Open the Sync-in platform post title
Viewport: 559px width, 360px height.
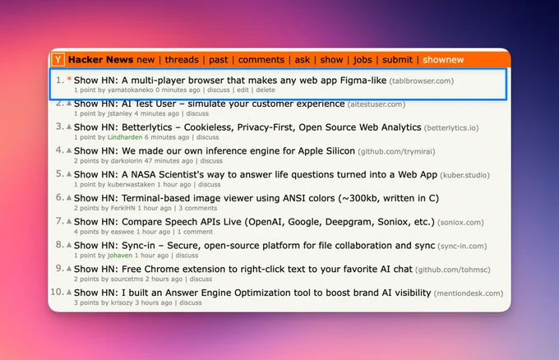[x=255, y=245]
